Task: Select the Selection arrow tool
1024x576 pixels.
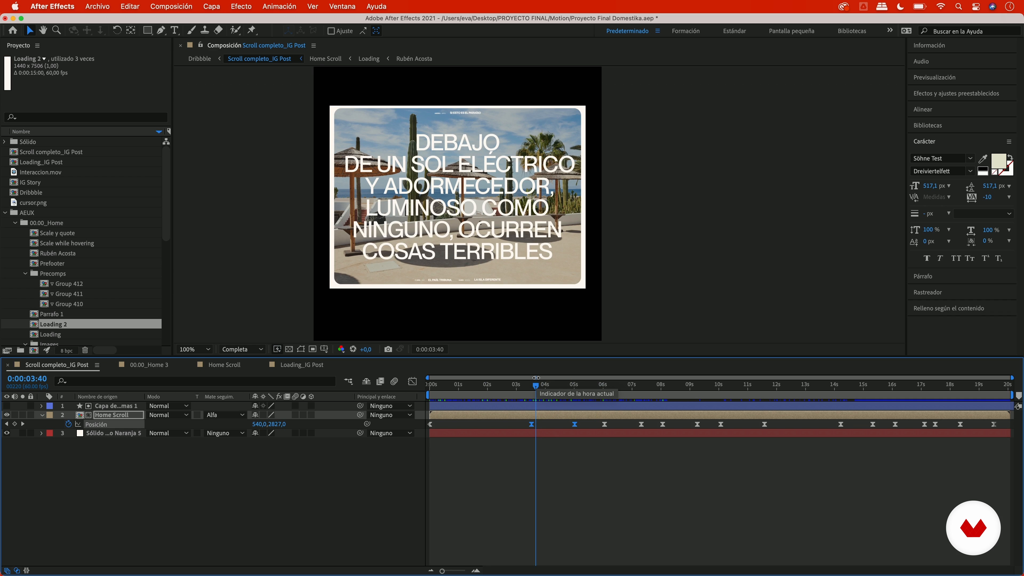Action: [x=30, y=31]
